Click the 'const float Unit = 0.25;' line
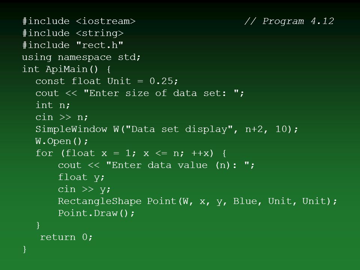The image size is (360, 270). [x=107, y=81]
